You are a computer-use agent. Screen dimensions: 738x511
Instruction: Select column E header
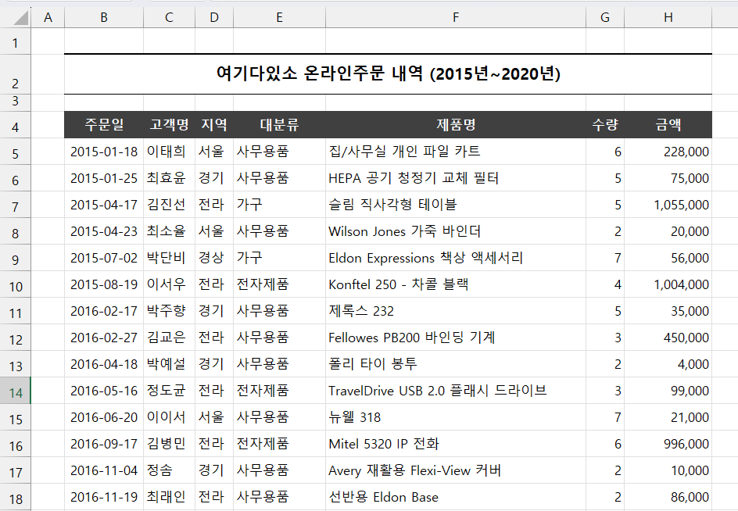(x=279, y=17)
